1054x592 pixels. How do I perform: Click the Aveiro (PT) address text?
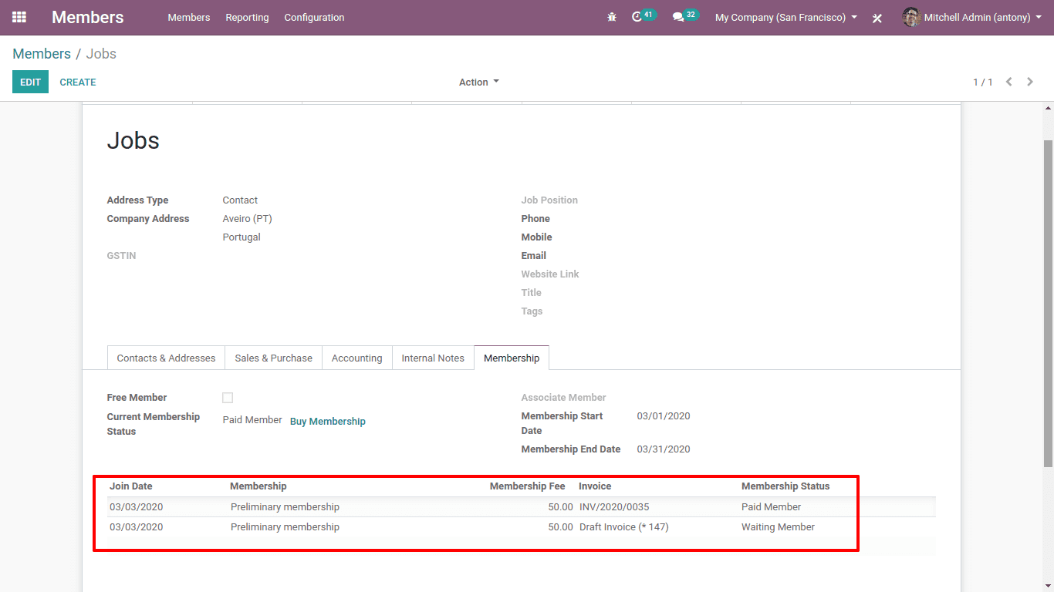click(248, 219)
